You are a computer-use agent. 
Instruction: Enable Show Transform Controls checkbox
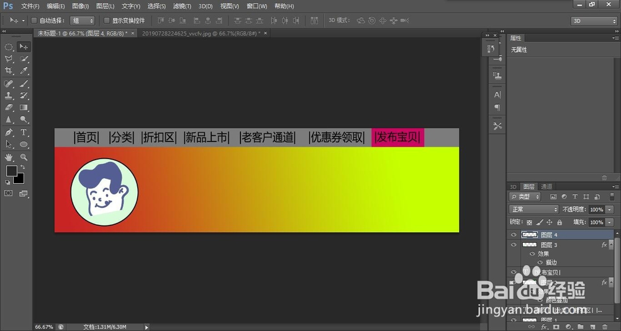point(107,20)
